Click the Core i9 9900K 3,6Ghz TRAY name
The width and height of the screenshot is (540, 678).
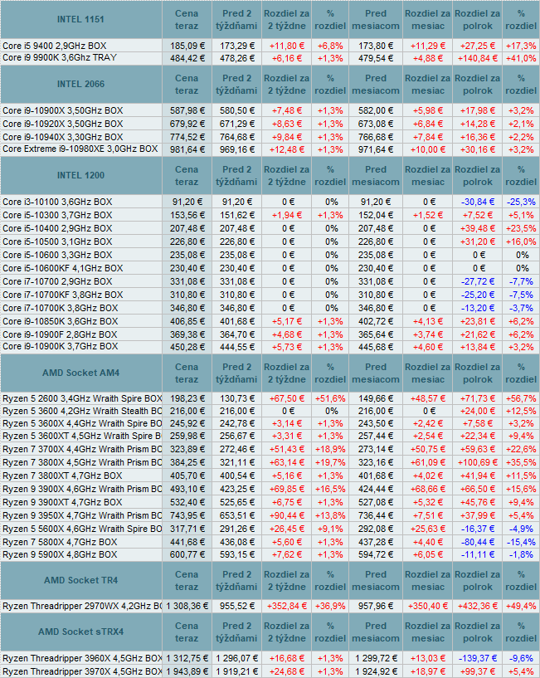coord(60,58)
